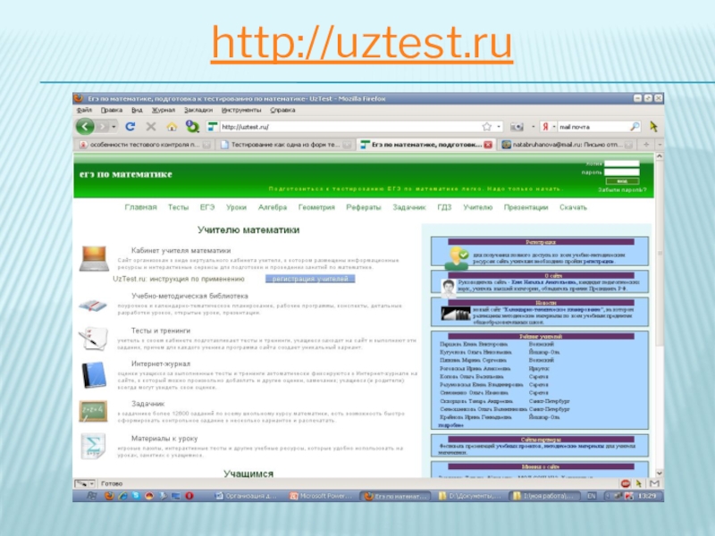Launch Opera from the quick launch bar
The image size is (715, 536).
coord(189,496)
